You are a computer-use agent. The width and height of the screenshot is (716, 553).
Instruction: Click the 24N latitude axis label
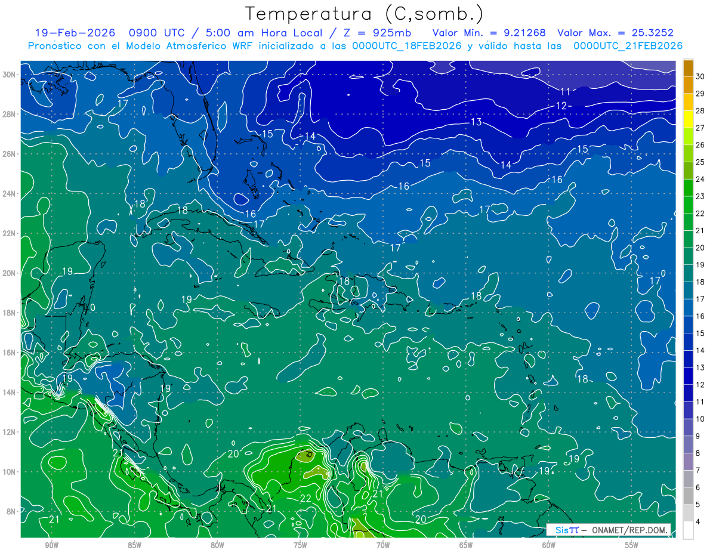point(10,194)
